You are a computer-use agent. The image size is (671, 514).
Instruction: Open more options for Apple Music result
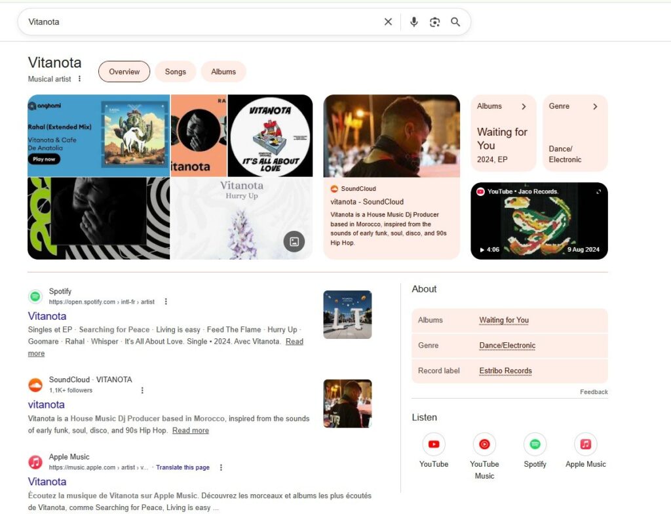(221, 467)
